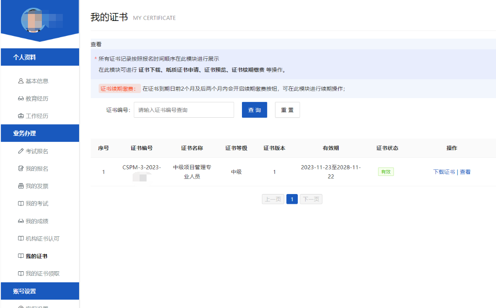Image resolution: width=496 pixels, height=308 pixels.
Task: Collapse the 个人资料 section header
Action: click(40, 58)
